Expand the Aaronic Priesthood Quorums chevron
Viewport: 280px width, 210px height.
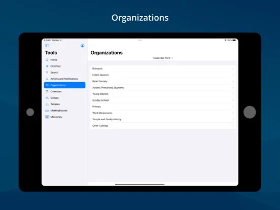[x=233, y=88]
